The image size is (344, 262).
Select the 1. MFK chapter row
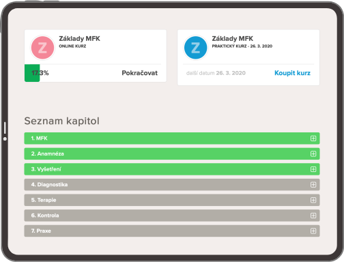[172, 139]
